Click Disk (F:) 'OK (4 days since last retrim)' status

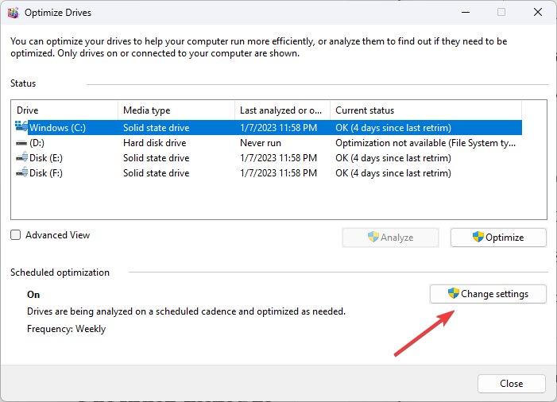[x=393, y=173]
